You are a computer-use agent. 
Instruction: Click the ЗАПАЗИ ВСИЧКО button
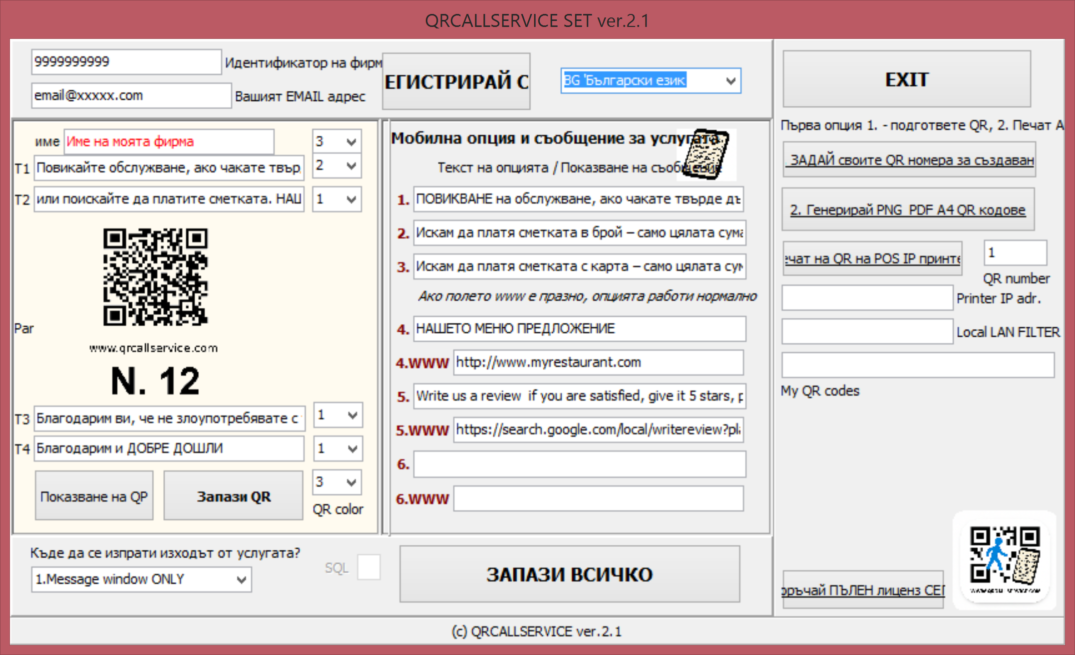[x=569, y=574]
